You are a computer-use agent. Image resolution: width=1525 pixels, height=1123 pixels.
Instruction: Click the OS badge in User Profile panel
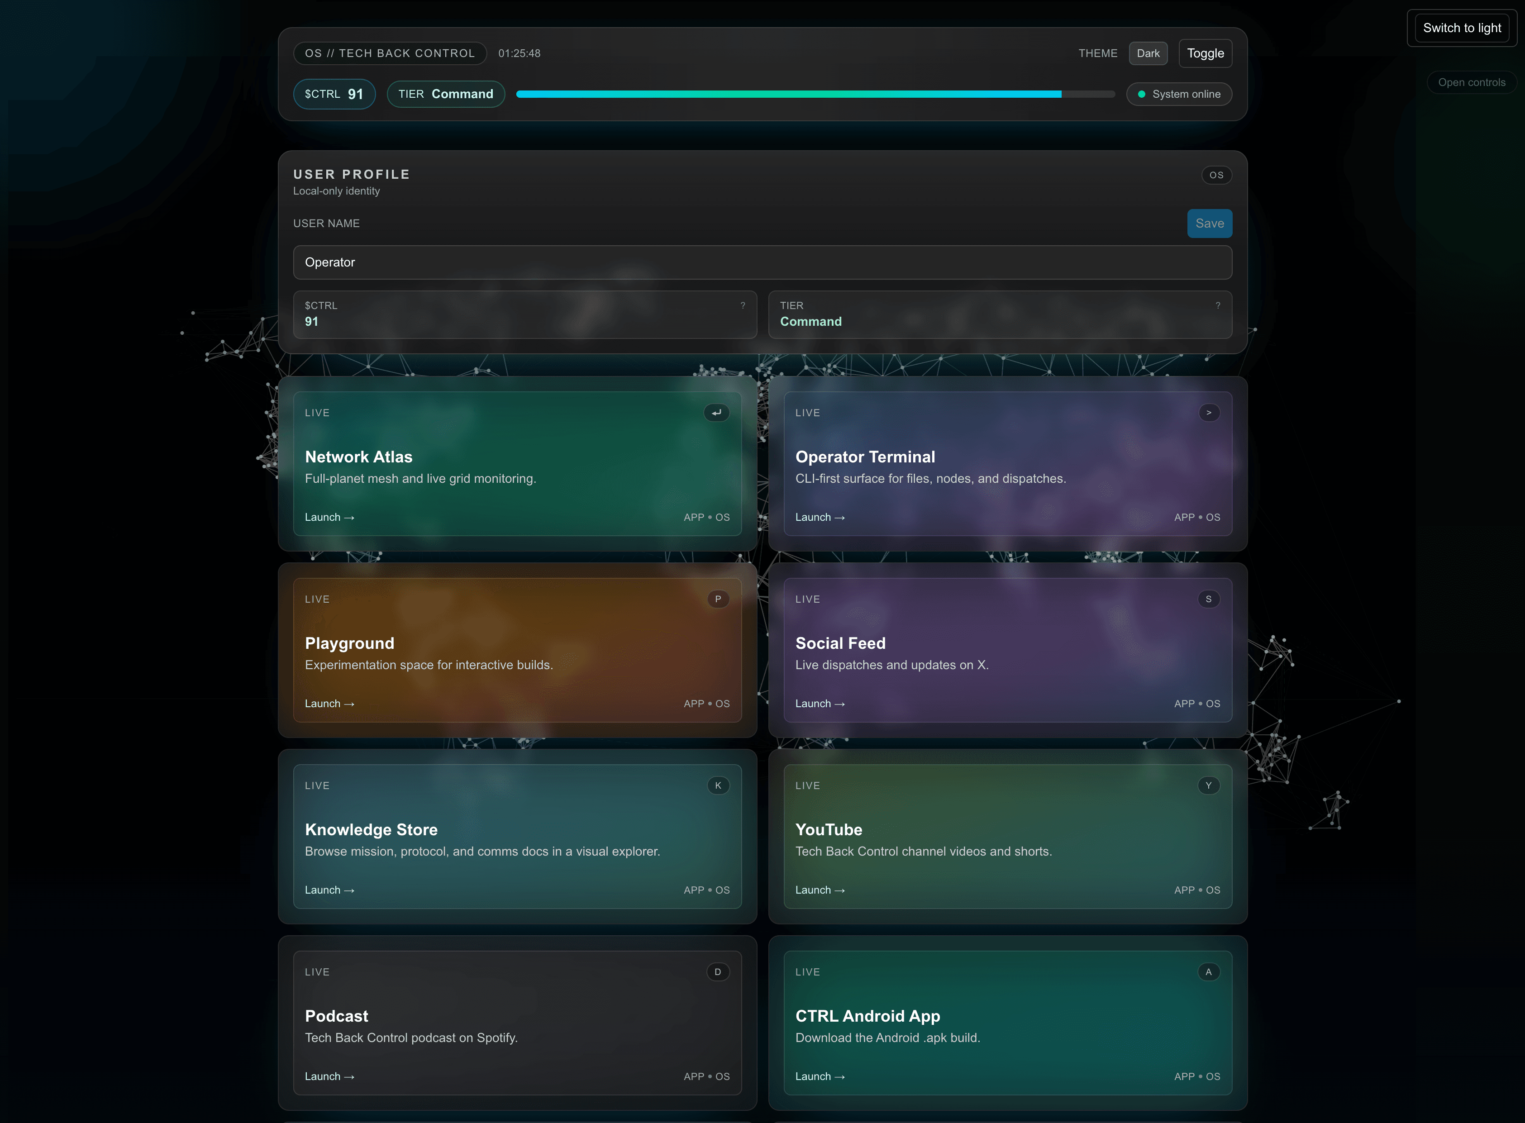pos(1216,175)
